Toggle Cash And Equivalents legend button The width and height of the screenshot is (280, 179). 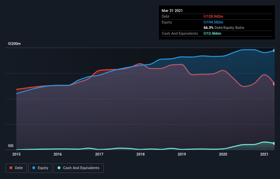pyautogui.click(x=78, y=168)
